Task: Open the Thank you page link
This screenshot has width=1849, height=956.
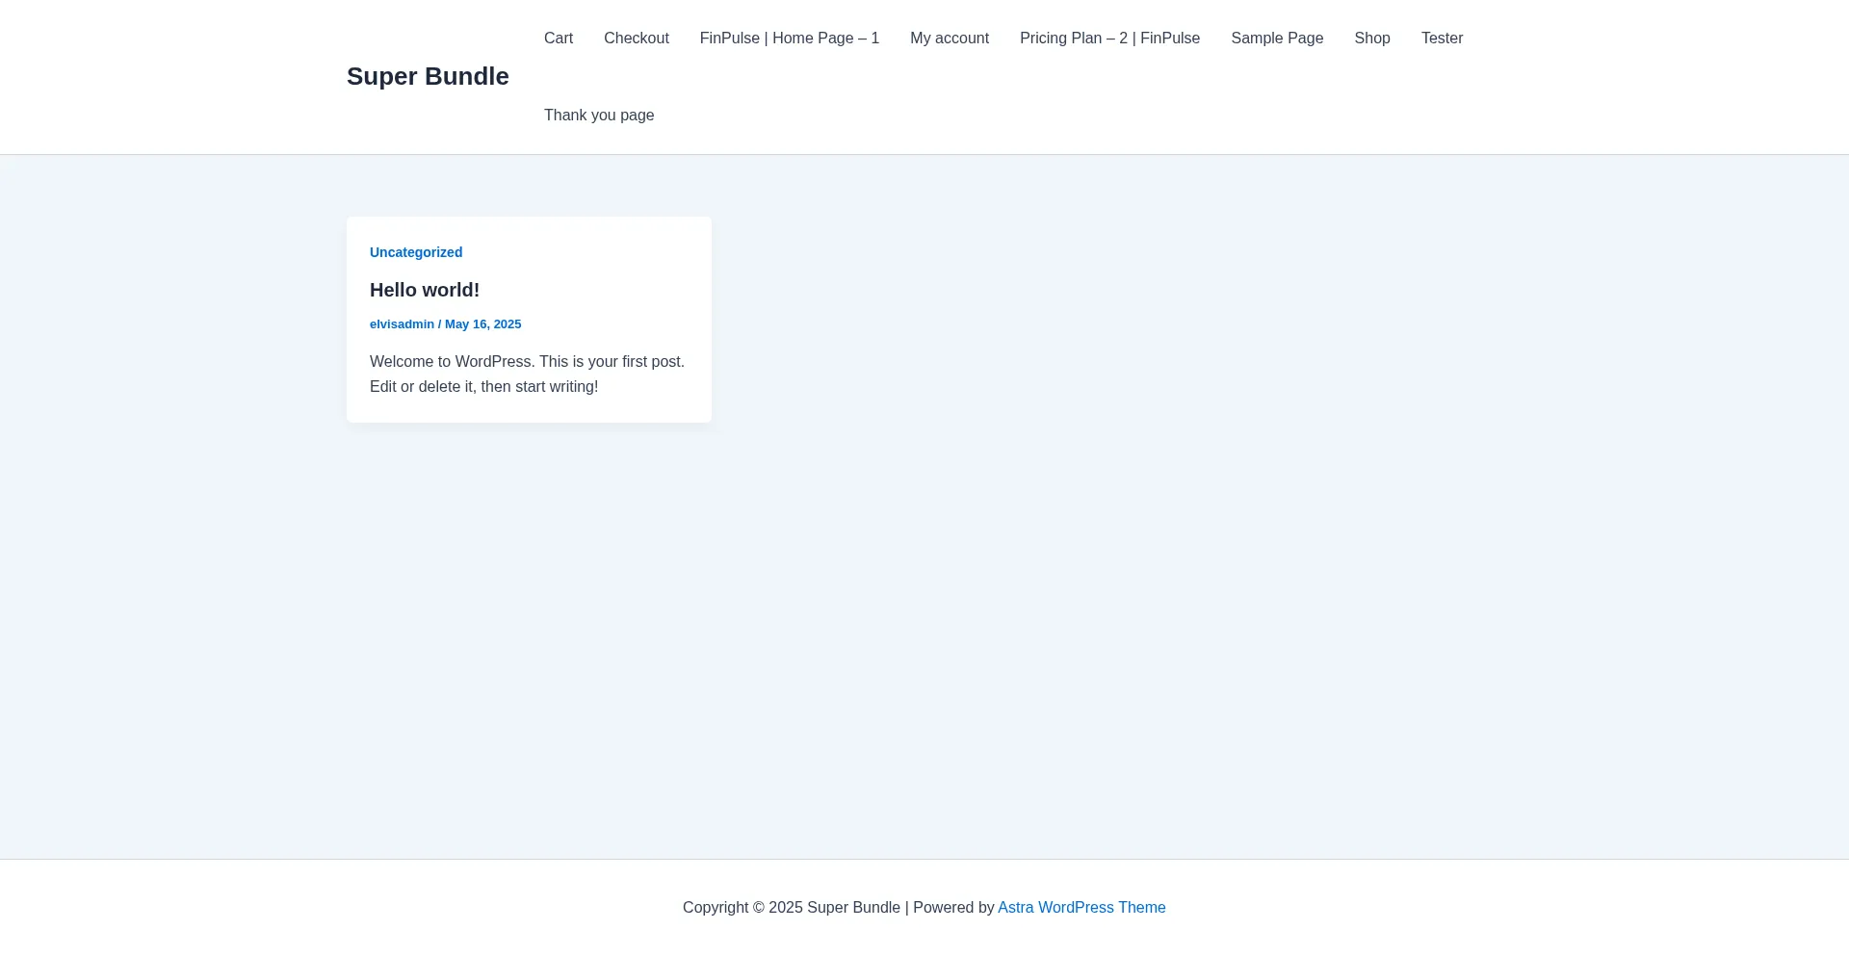Action: pos(599,116)
